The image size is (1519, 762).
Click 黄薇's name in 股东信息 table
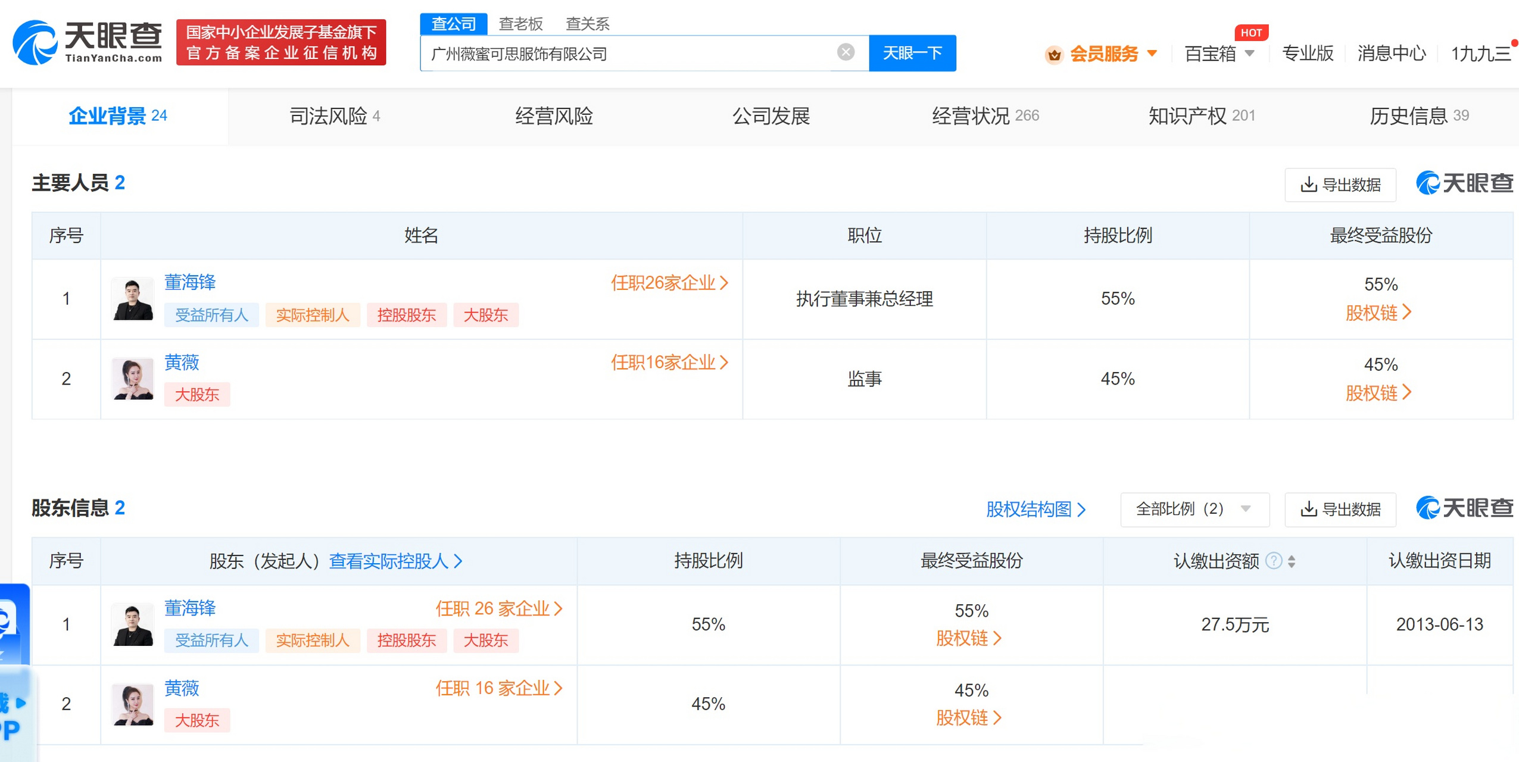182,688
